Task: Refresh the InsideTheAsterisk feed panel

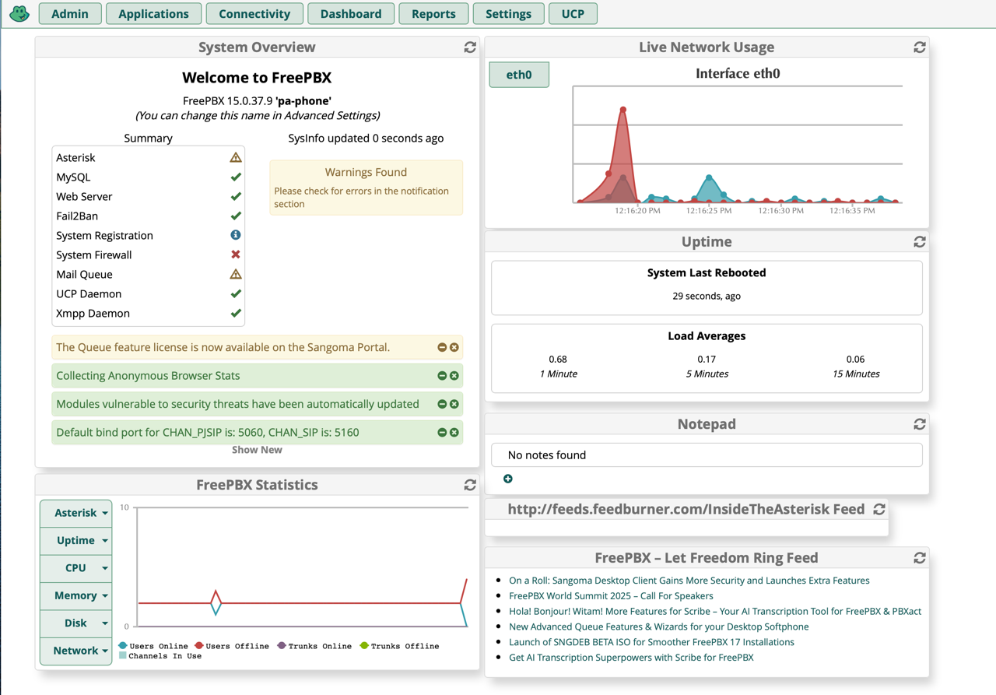Action: click(x=879, y=509)
